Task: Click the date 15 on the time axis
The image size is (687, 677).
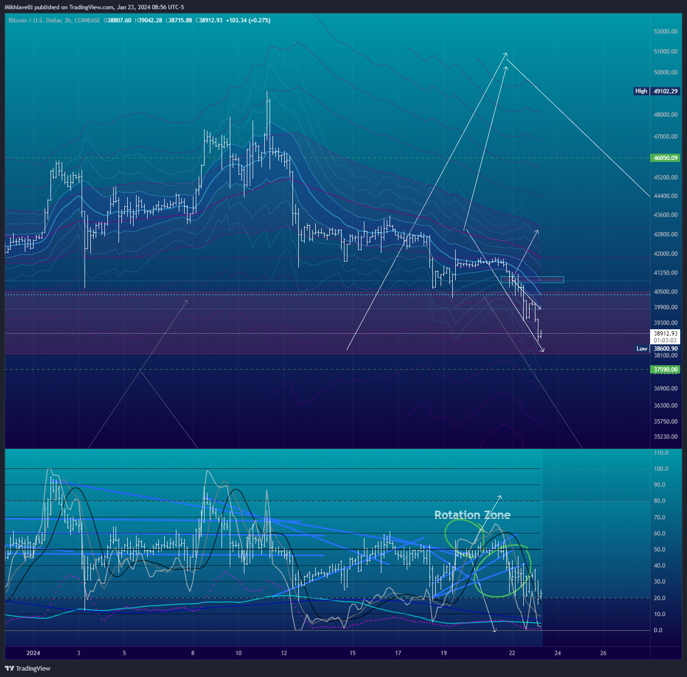Action: (352, 653)
